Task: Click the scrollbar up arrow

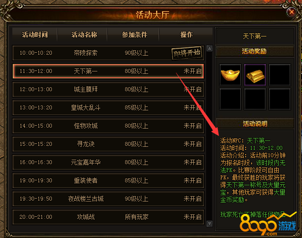Action: tap(210, 48)
